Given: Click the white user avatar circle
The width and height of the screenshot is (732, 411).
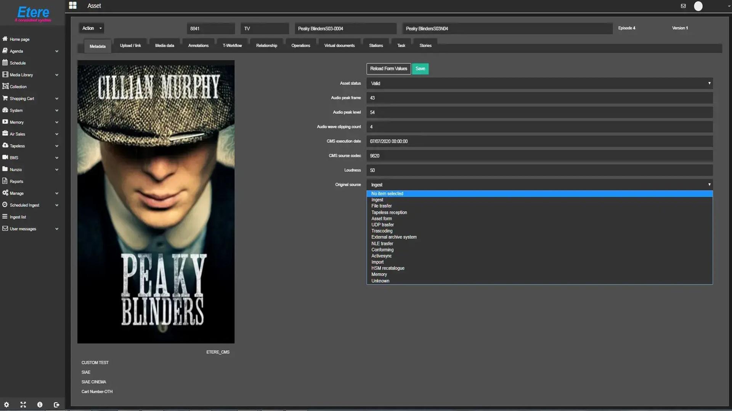Looking at the screenshot, I should coord(698,6).
